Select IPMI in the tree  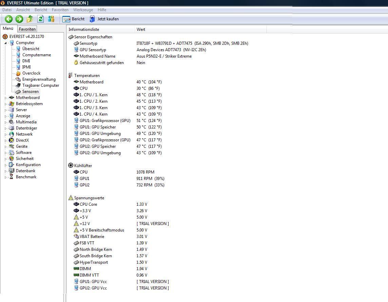point(26,67)
